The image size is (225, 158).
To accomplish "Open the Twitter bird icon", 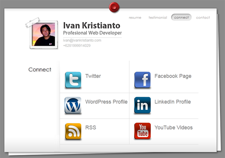I will tap(73, 80).
